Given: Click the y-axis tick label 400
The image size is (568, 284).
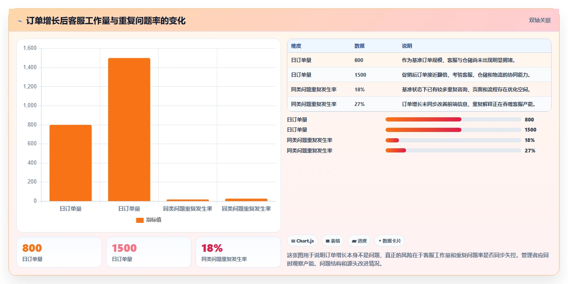Looking at the screenshot, I should click(x=32, y=163).
